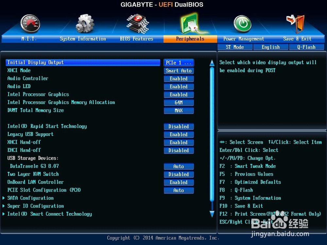Viewport: 327px width, 245px height.
Task: Select DataTravele G3 8.07 device label
Action: (x=34, y=166)
